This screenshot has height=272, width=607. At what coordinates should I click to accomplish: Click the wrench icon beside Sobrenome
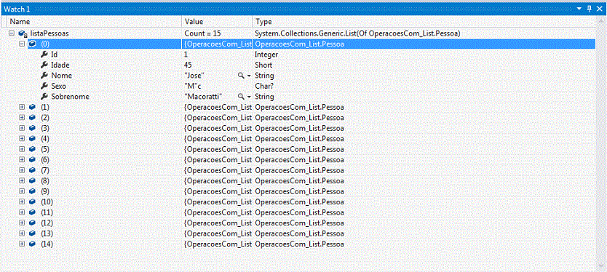click(44, 96)
